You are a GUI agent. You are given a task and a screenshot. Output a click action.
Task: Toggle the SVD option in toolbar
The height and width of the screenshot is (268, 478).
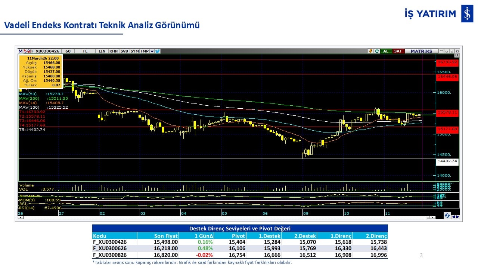point(124,51)
